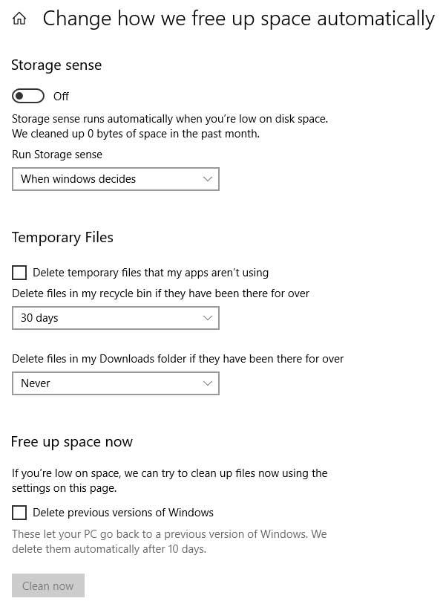Click the chevron on the Never dropdown
443x607 pixels.
208,383
